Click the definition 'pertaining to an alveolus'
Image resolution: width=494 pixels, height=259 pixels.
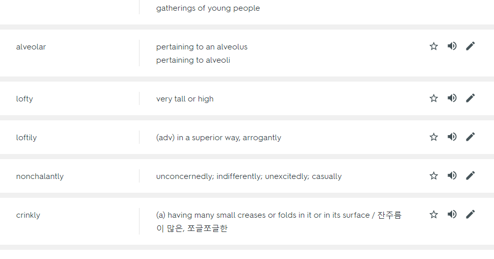pos(202,47)
